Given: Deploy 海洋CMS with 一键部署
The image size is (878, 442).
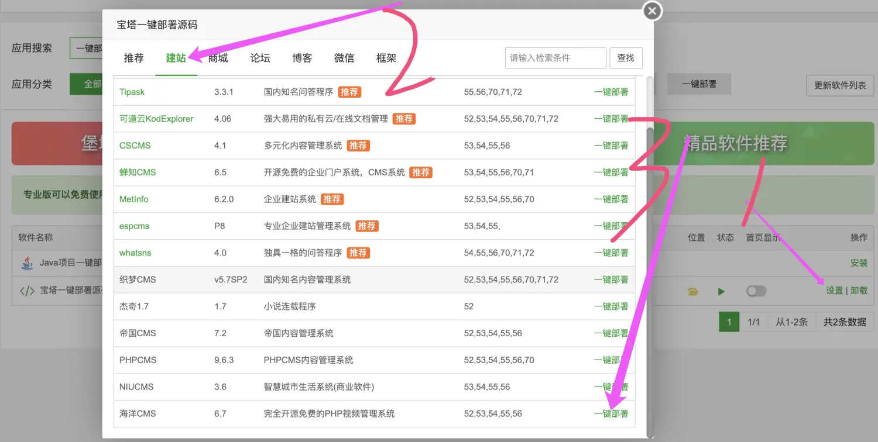Looking at the screenshot, I should click(x=611, y=414).
